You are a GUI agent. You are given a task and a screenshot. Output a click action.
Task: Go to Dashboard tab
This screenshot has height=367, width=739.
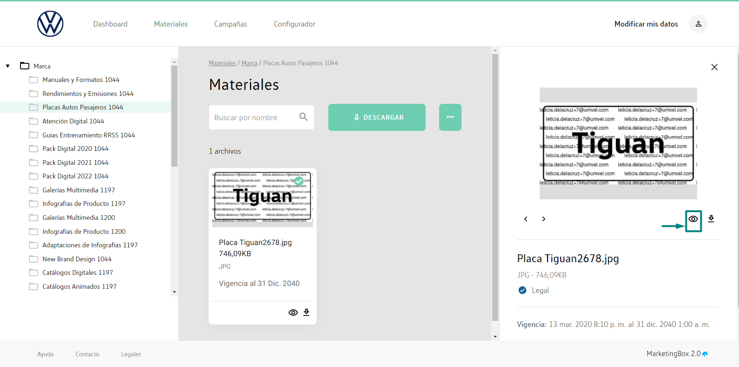click(110, 24)
